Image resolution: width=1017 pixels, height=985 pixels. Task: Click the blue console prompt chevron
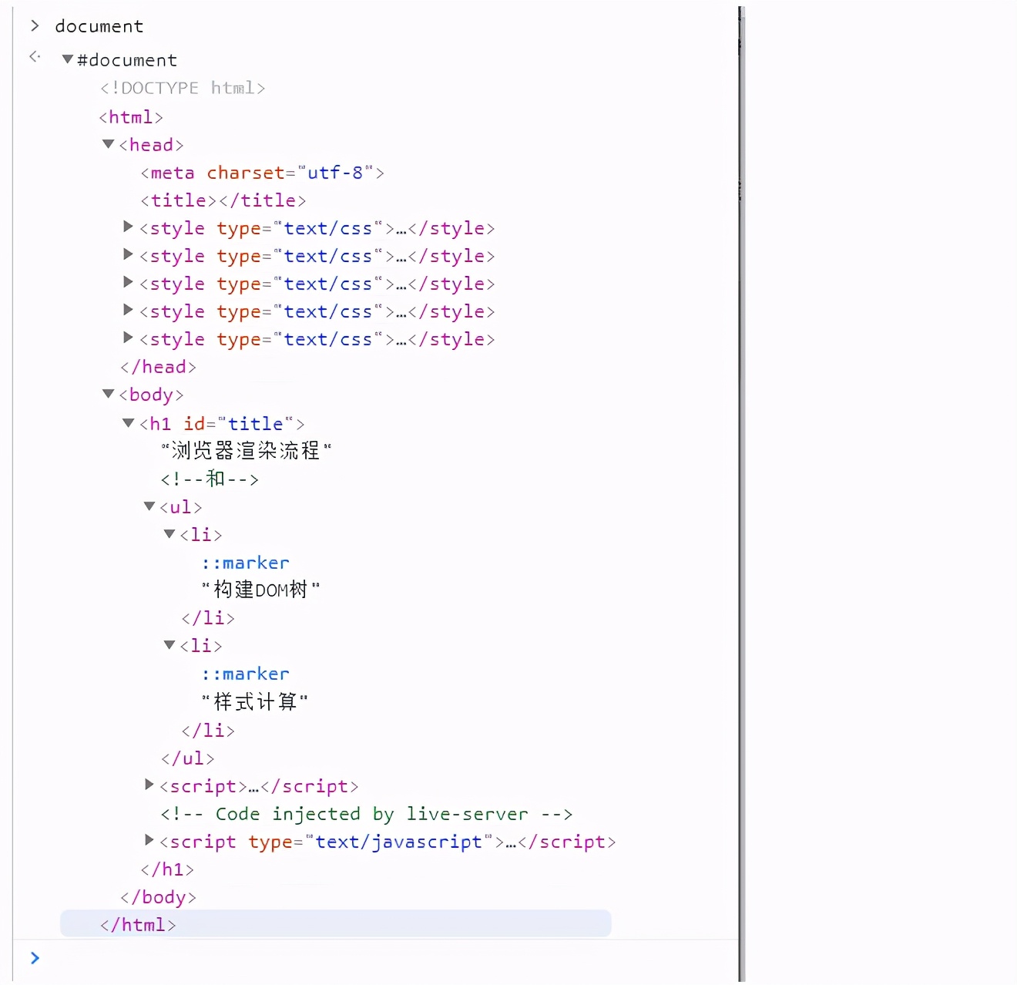(35, 958)
